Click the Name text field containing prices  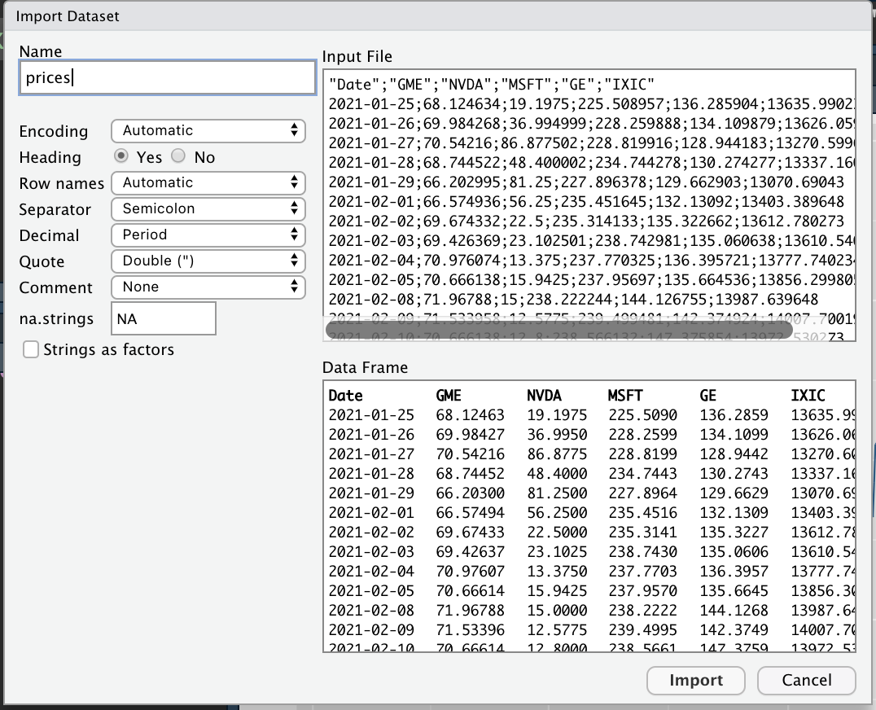pos(167,78)
